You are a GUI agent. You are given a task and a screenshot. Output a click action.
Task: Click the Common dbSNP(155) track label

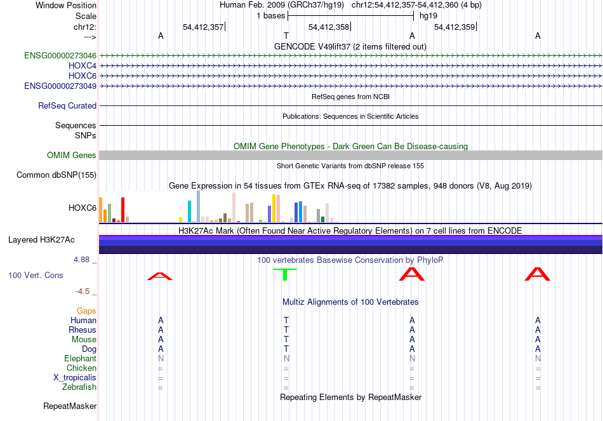click(56, 175)
